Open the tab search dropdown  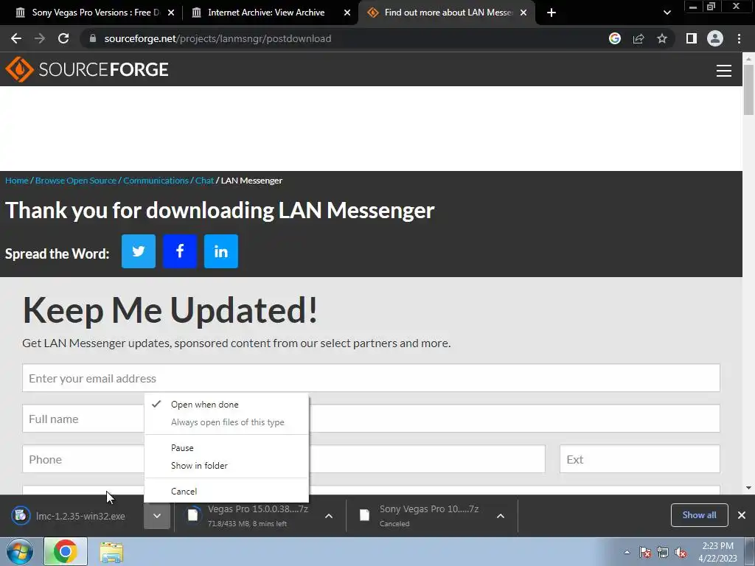pyautogui.click(x=667, y=13)
